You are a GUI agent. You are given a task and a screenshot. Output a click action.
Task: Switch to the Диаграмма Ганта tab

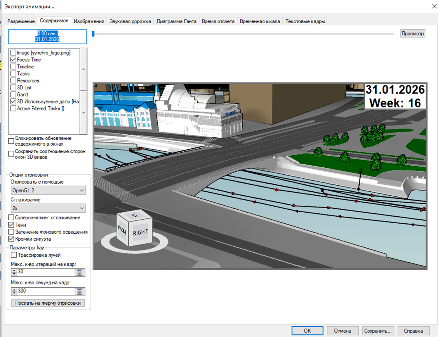(176, 21)
